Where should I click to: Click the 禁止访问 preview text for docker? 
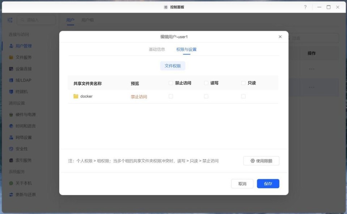[x=139, y=97]
